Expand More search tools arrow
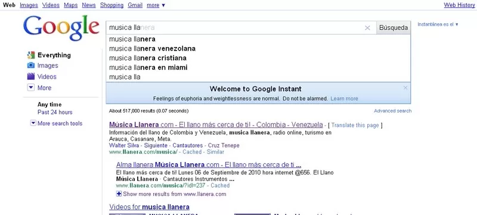 [x=33, y=123]
